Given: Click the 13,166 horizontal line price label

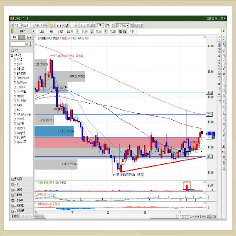Looking at the screenshot, I should [x=209, y=93].
